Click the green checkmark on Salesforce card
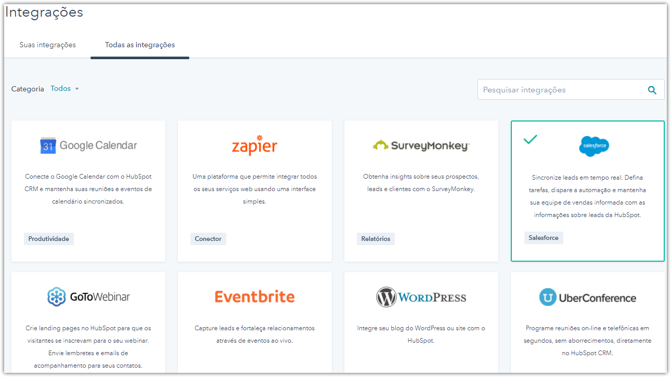671x377 pixels. click(x=530, y=139)
